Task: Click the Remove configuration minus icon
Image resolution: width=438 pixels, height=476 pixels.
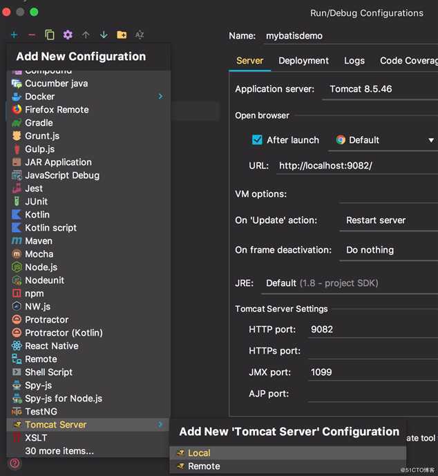Action: click(x=32, y=35)
